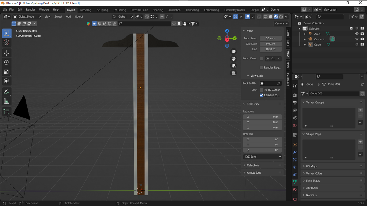Toggle the Local Camera checkbox
This screenshot has width=367, height=206.
(x=261, y=58)
